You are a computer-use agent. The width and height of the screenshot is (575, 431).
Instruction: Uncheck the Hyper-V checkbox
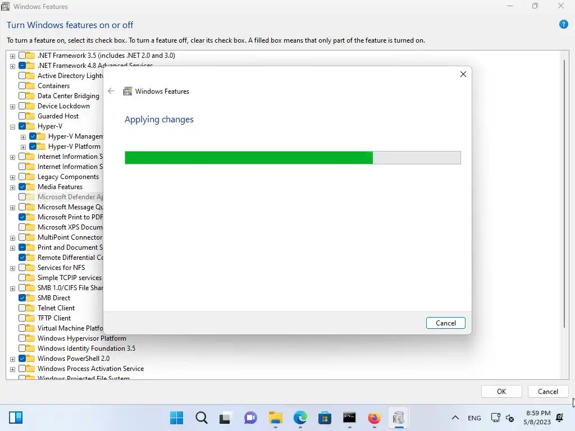click(22, 126)
